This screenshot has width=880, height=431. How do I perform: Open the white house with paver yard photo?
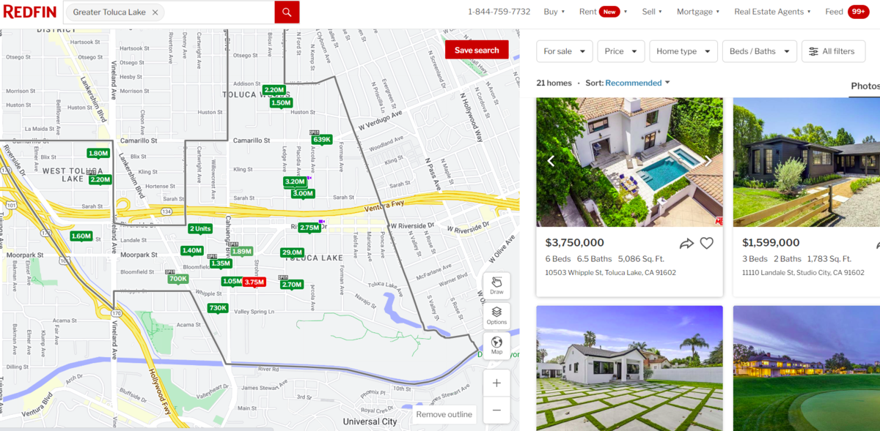point(630,368)
